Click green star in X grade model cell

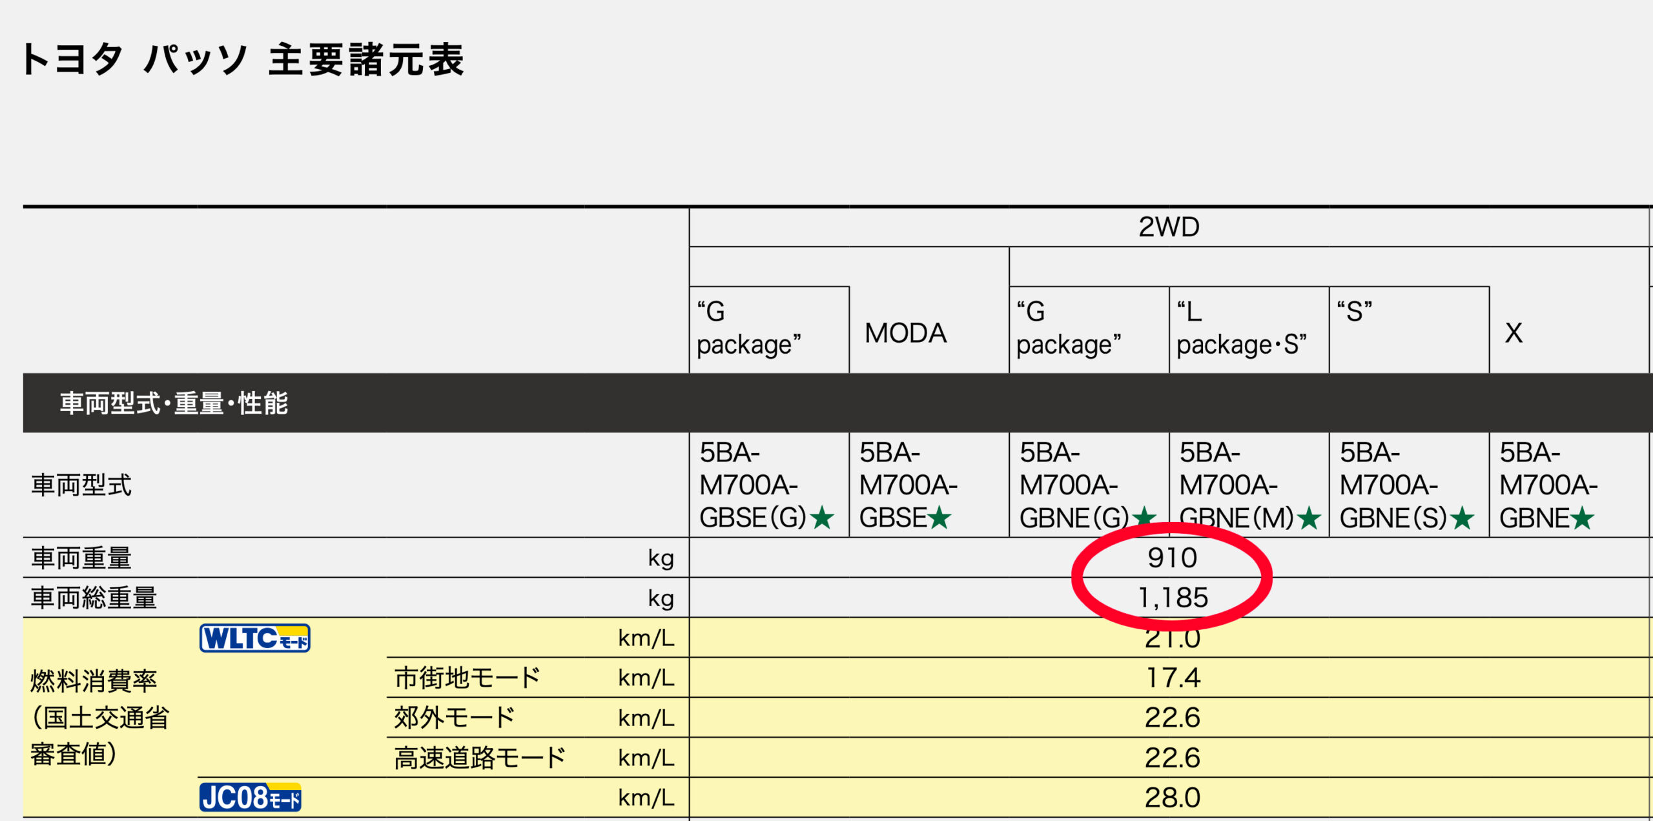pos(1582,518)
